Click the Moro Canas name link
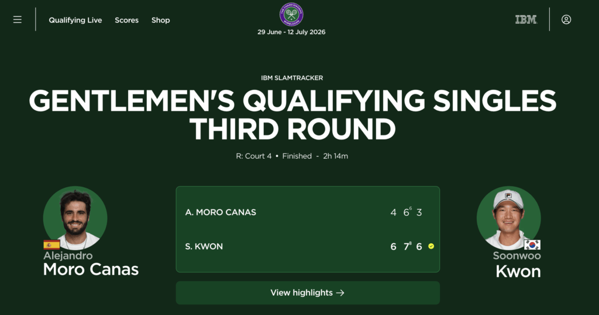 click(91, 269)
